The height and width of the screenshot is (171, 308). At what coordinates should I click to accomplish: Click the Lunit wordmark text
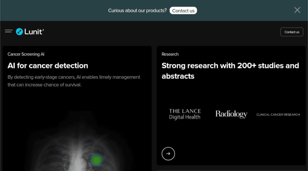tap(34, 32)
